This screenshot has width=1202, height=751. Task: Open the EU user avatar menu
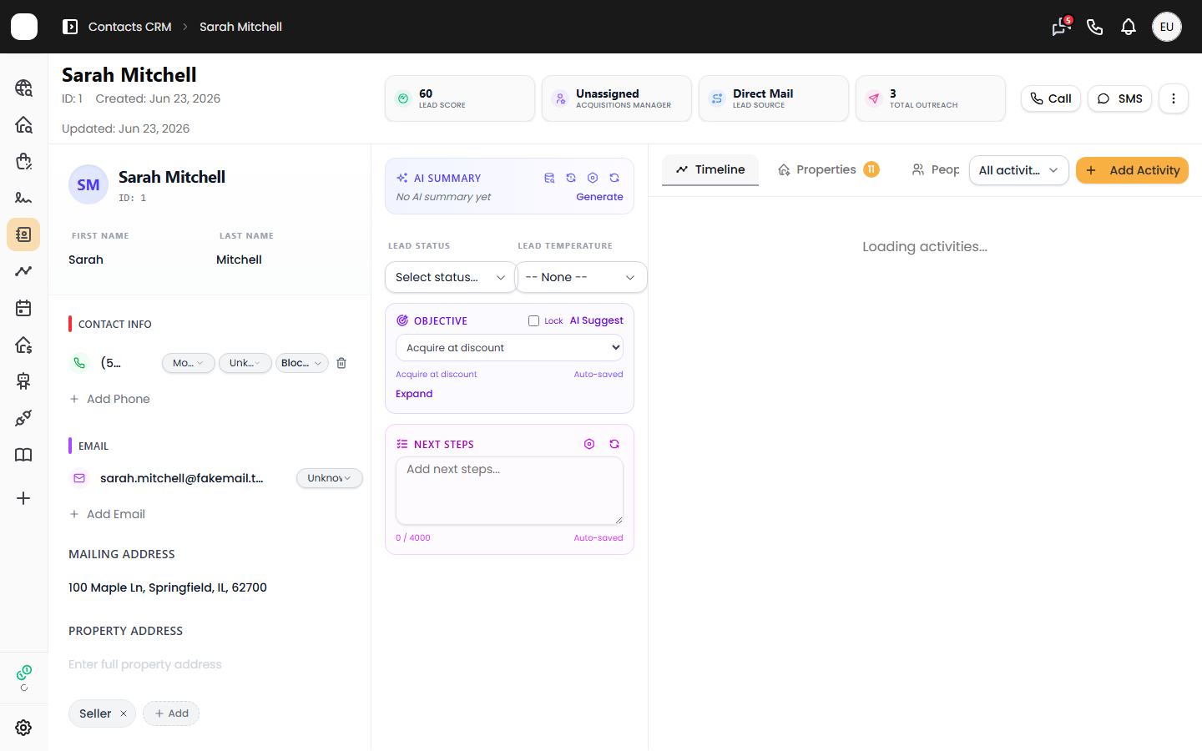[1167, 27]
